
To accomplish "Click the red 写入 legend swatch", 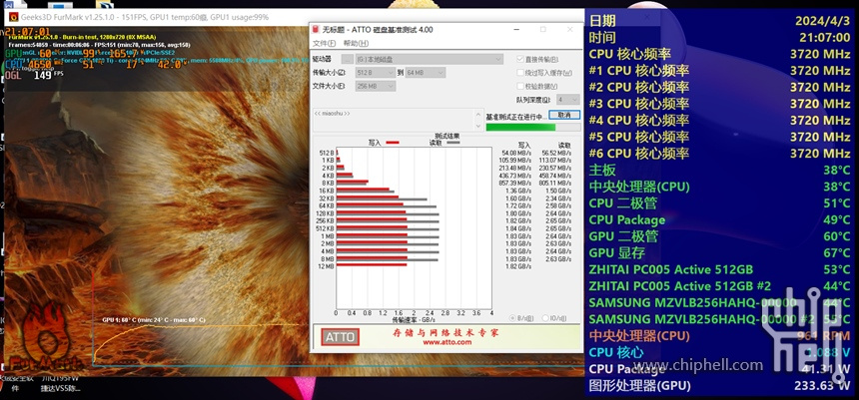I will pyautogui.click(x=393, y=143).
